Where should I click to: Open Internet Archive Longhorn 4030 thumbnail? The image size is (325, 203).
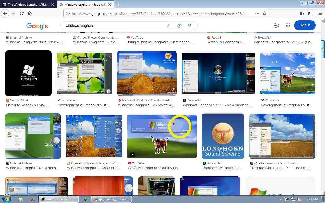pyautogui.click(x=33, y=136)
